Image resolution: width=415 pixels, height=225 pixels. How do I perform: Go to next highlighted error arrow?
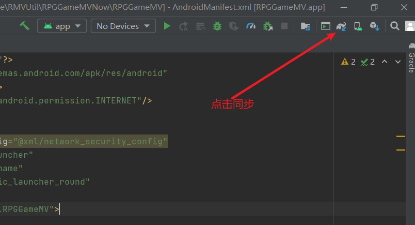[x=398, y=62]
